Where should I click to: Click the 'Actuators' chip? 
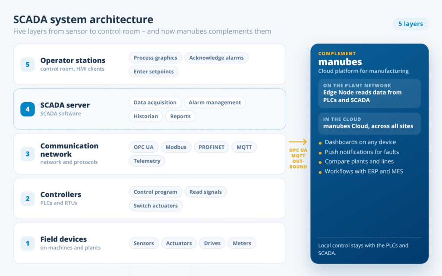179,243
